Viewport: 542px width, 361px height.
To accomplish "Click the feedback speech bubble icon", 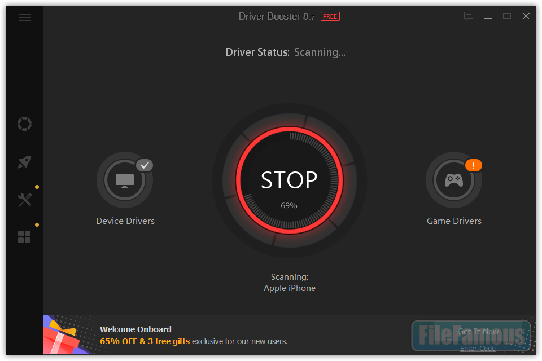I will pyautogui.click(x=469, y=16).
